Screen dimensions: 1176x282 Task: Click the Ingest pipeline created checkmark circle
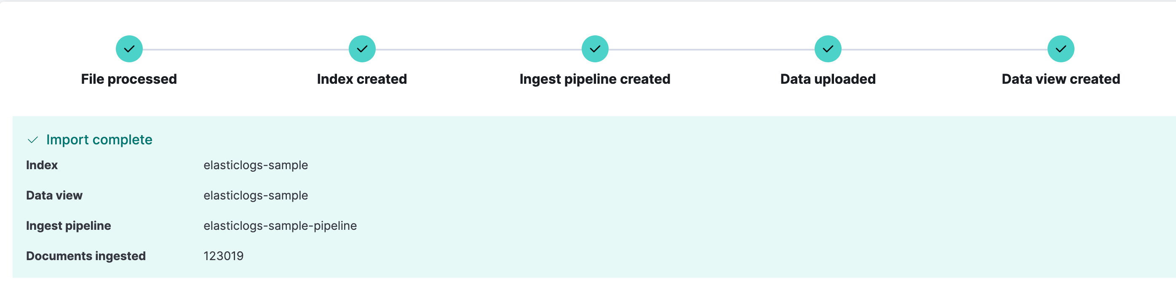(595, 49)
